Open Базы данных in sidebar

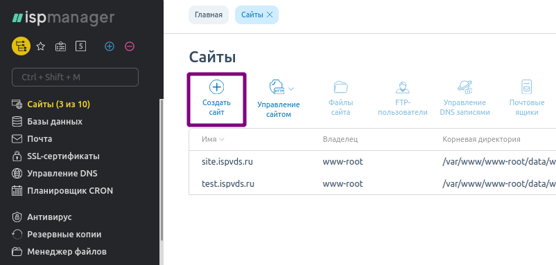click(x=55, y=122)
